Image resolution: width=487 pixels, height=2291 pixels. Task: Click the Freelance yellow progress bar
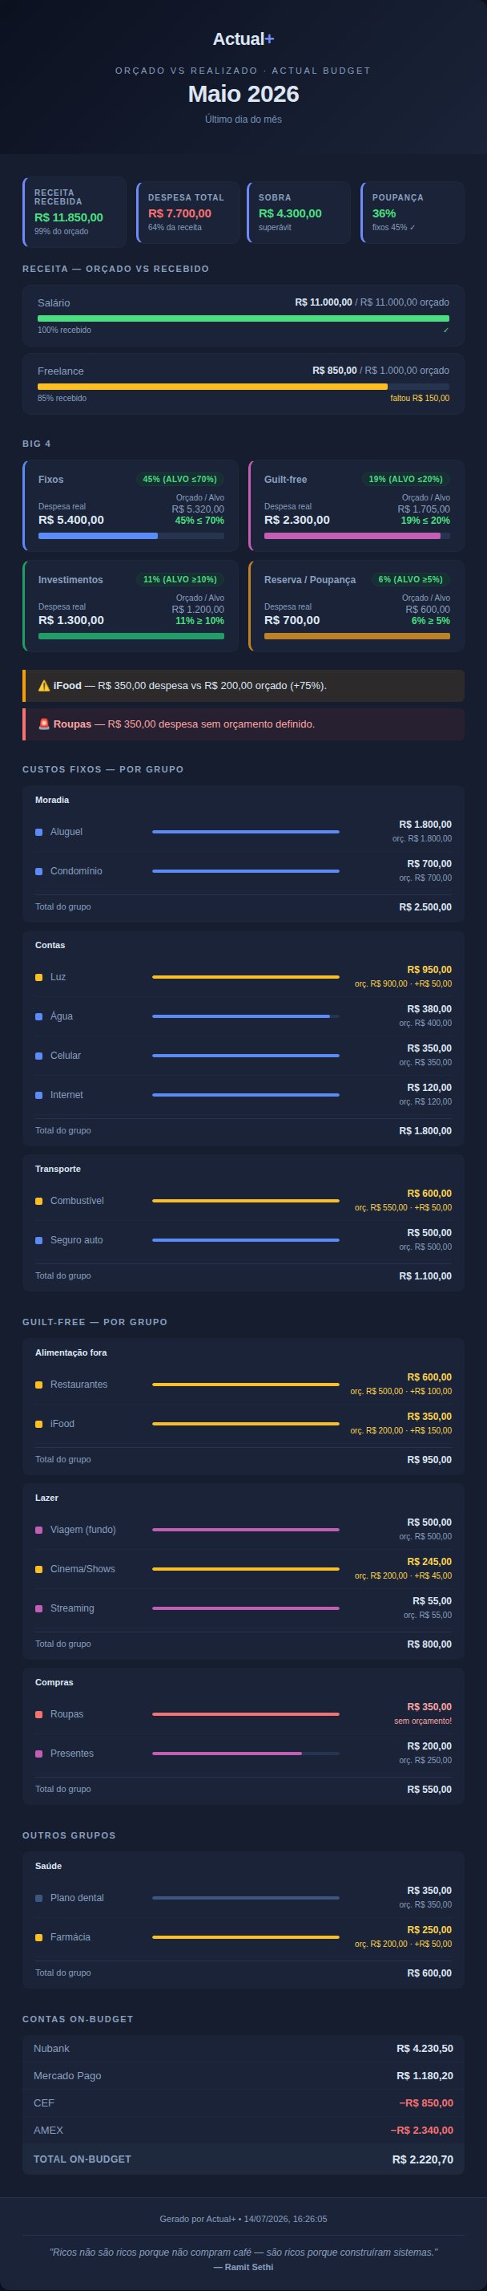pos(212,387)
